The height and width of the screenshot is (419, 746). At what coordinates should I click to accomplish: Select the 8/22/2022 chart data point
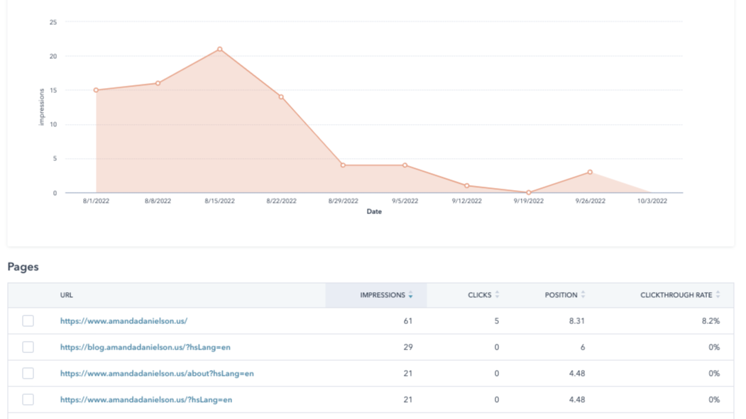coord(281,96)
